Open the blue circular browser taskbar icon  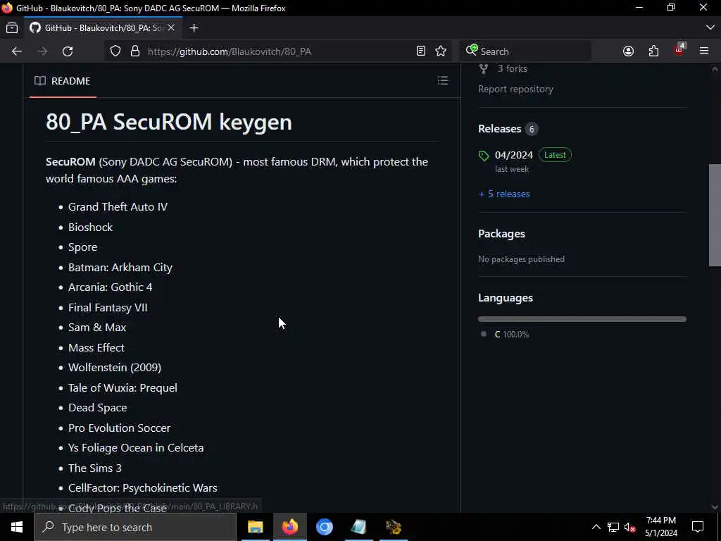[x=324, y=527]
